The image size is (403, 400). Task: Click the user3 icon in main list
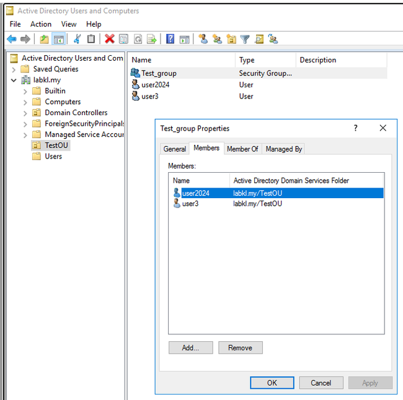pyautogui.click(x=135, y=96)
